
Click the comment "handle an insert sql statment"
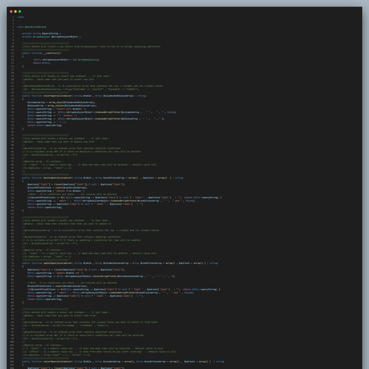67,76
